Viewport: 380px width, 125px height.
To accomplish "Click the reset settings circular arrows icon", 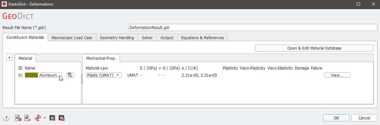I will coord(38,118).
